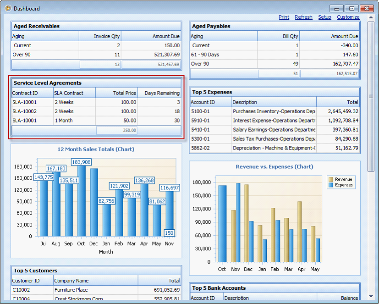The height and width of the screenshot is (304, 379).
Task: Click the Jul bar labeled 143,775
Action: pos(44,209)
